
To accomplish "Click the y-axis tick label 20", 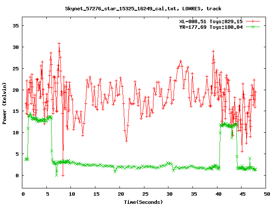I will point(15,90).
